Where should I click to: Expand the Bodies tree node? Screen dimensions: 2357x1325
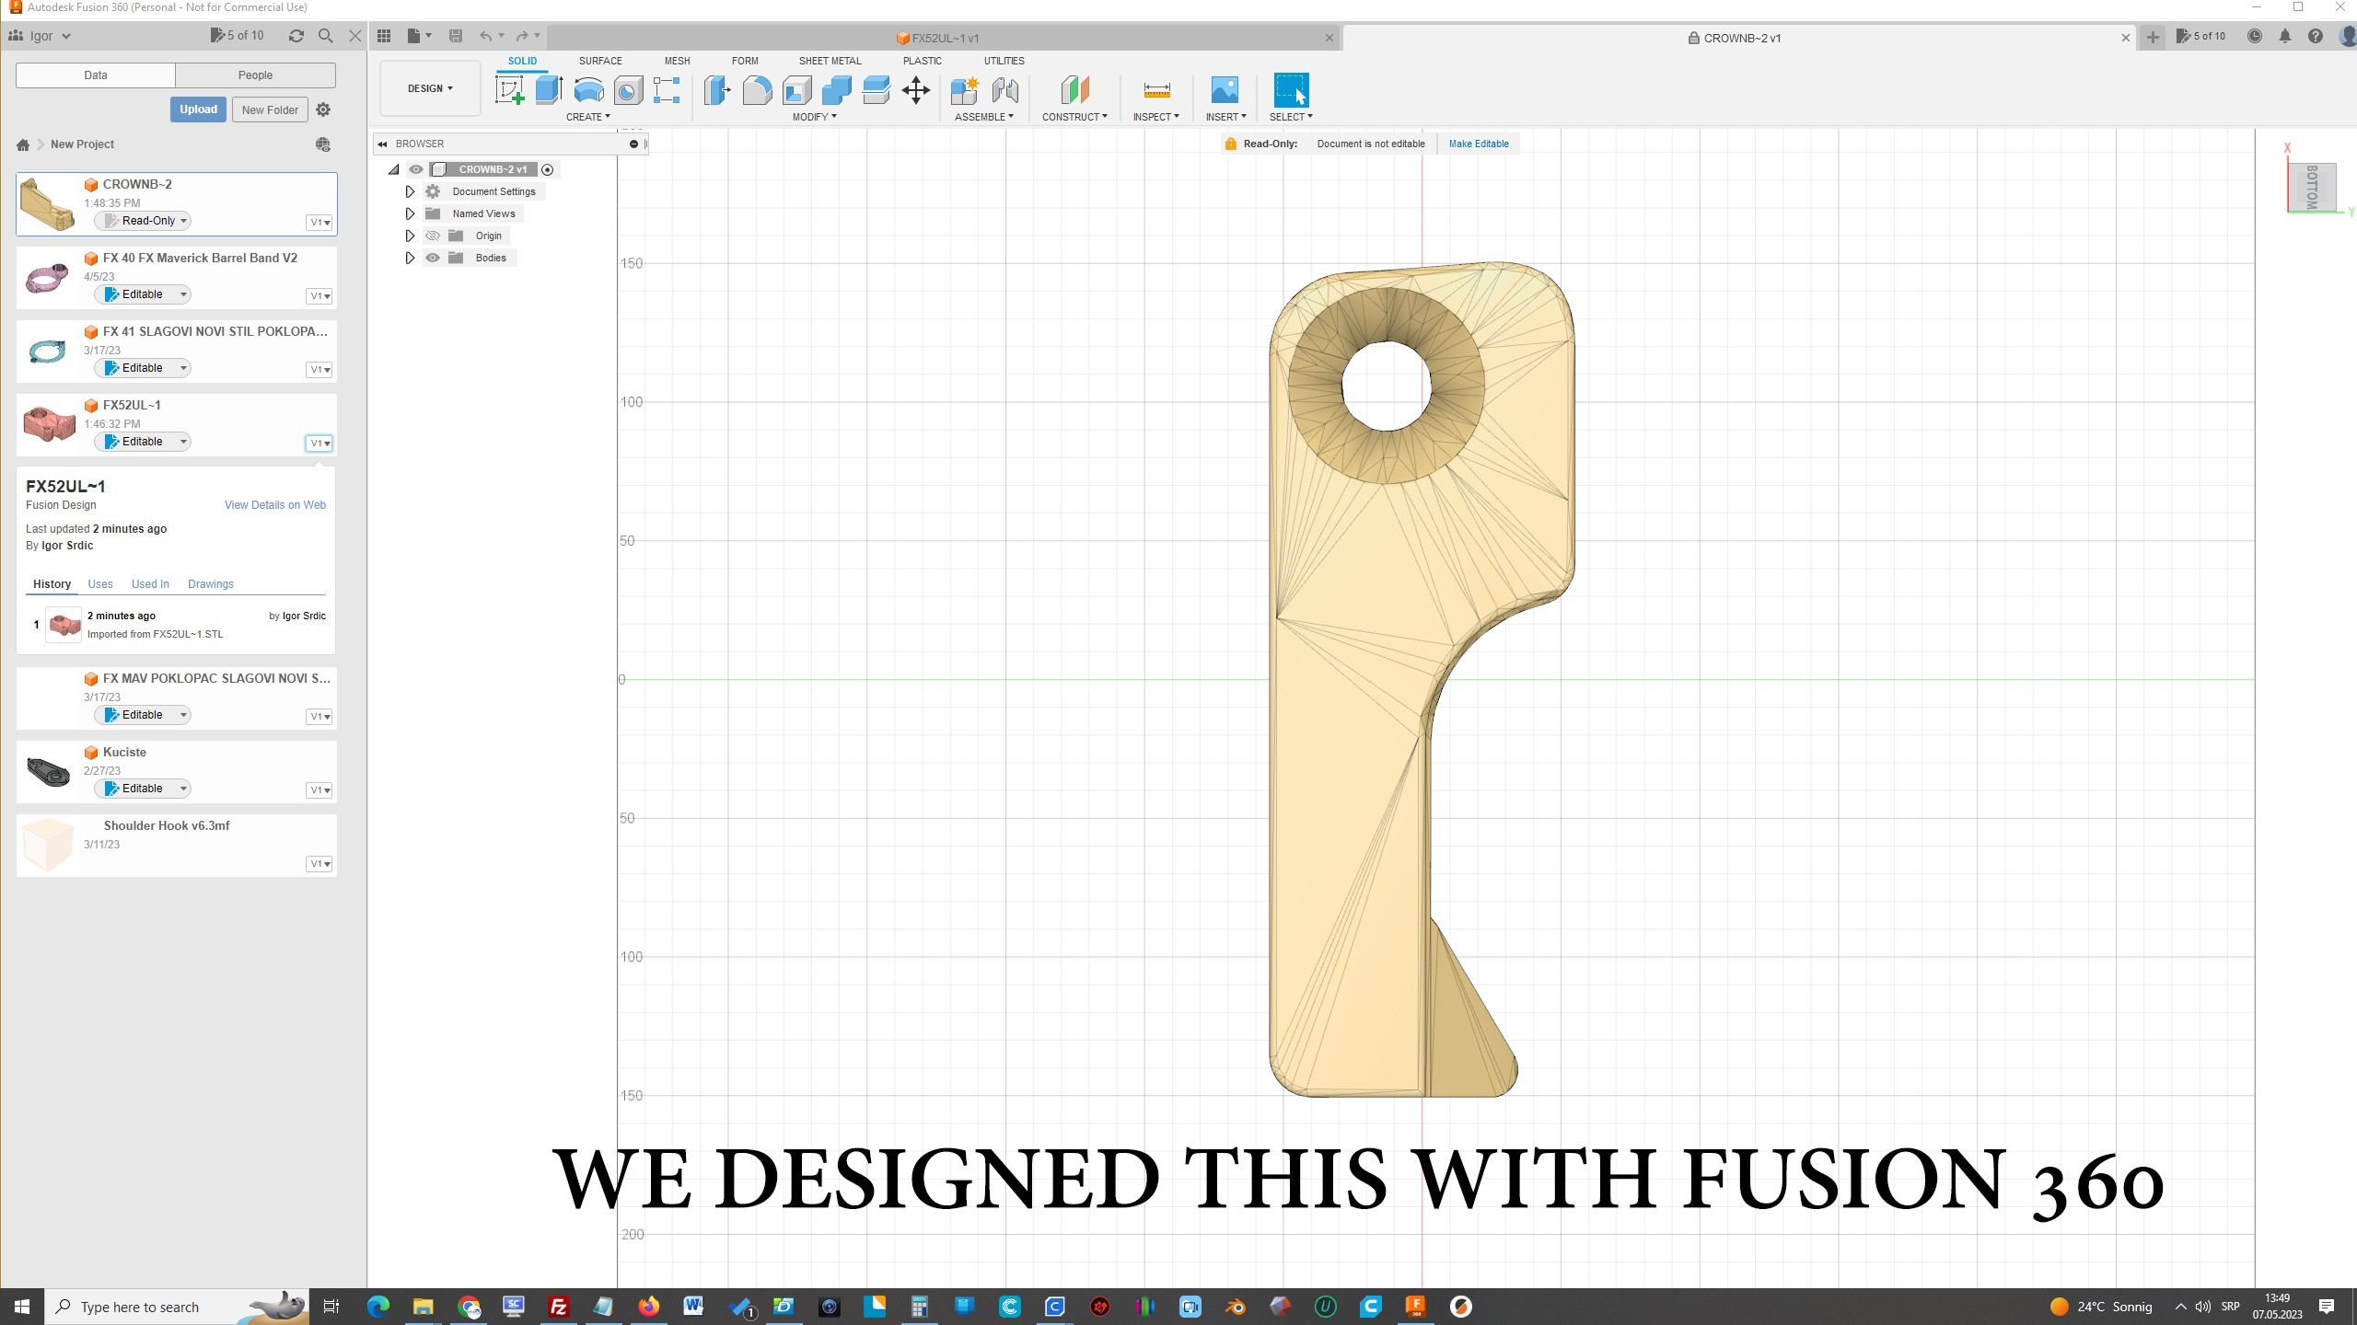410,258
